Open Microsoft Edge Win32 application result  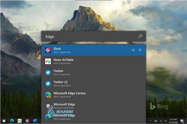93,117
